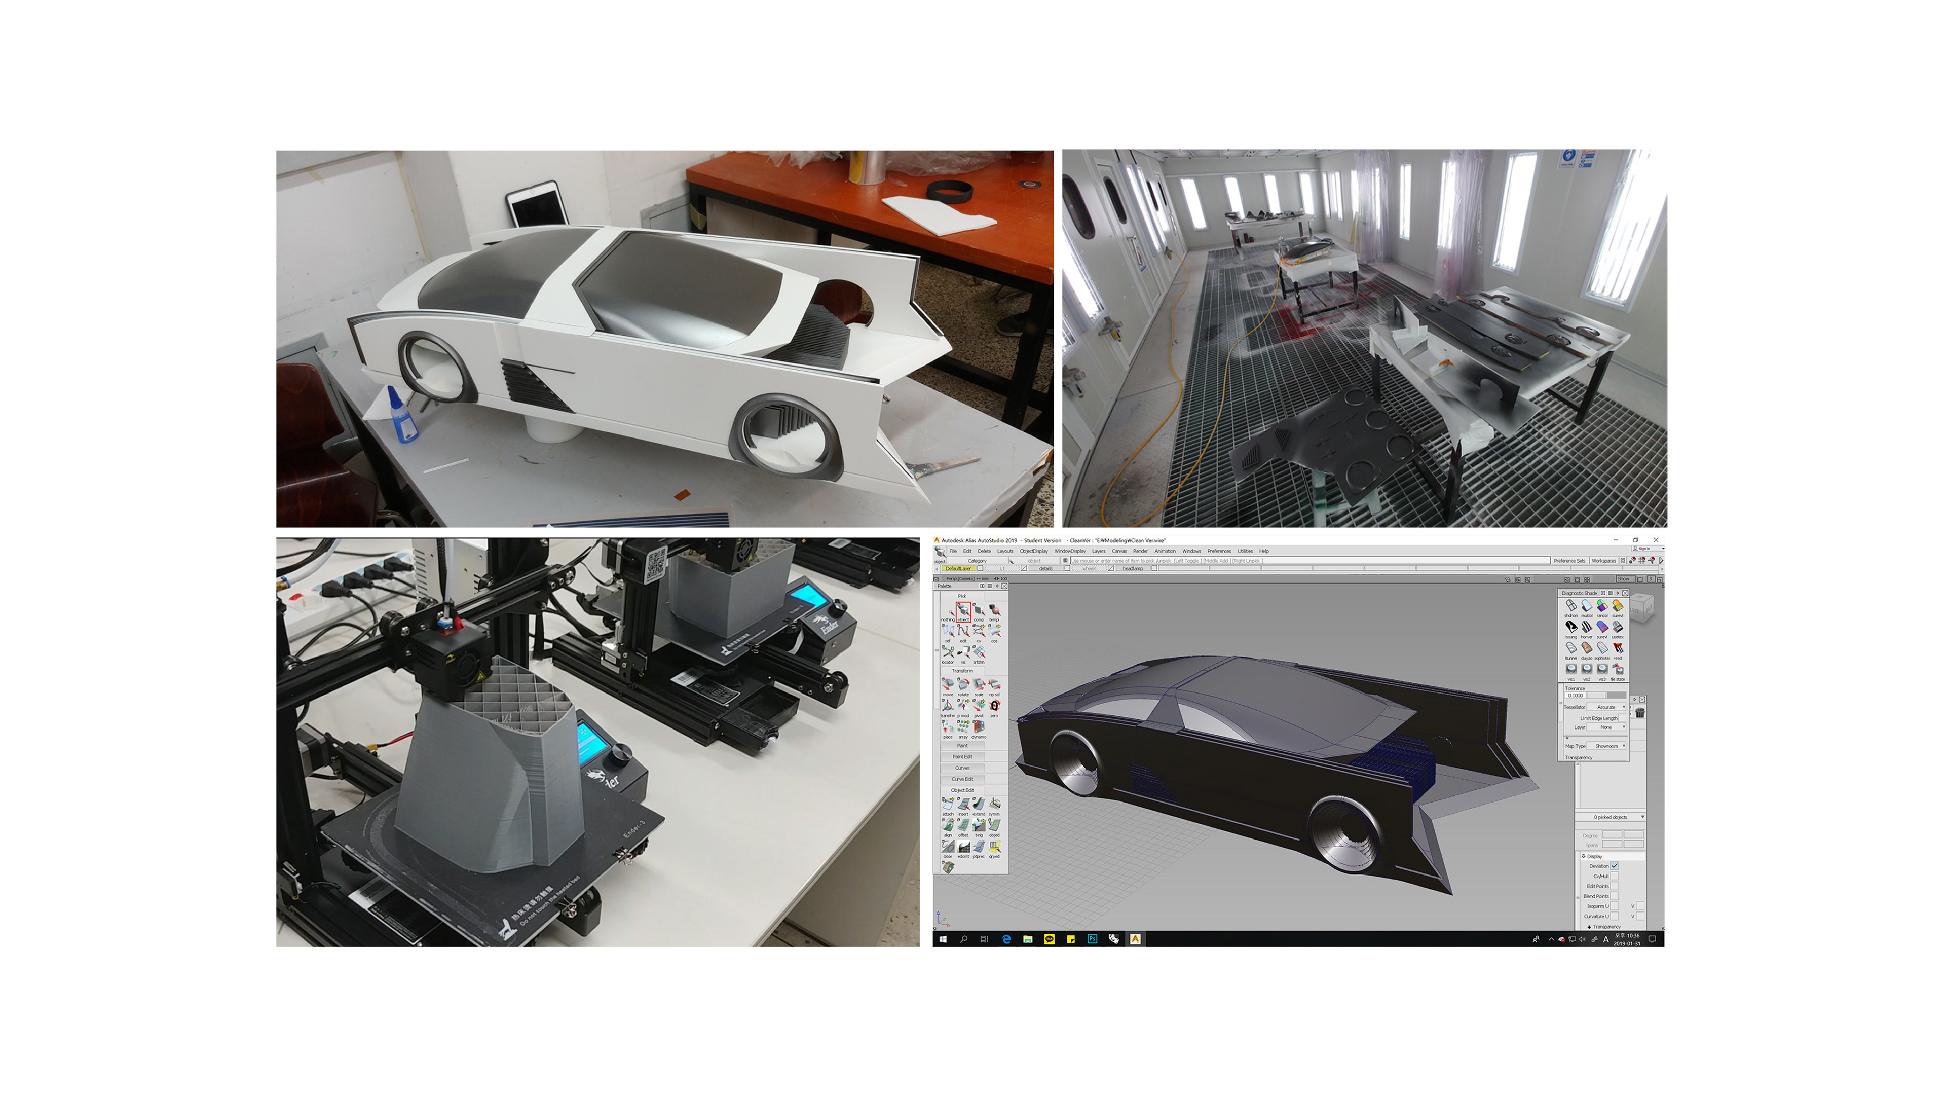Toggle the Deviation display checkbox

(x=1615, y=866)
